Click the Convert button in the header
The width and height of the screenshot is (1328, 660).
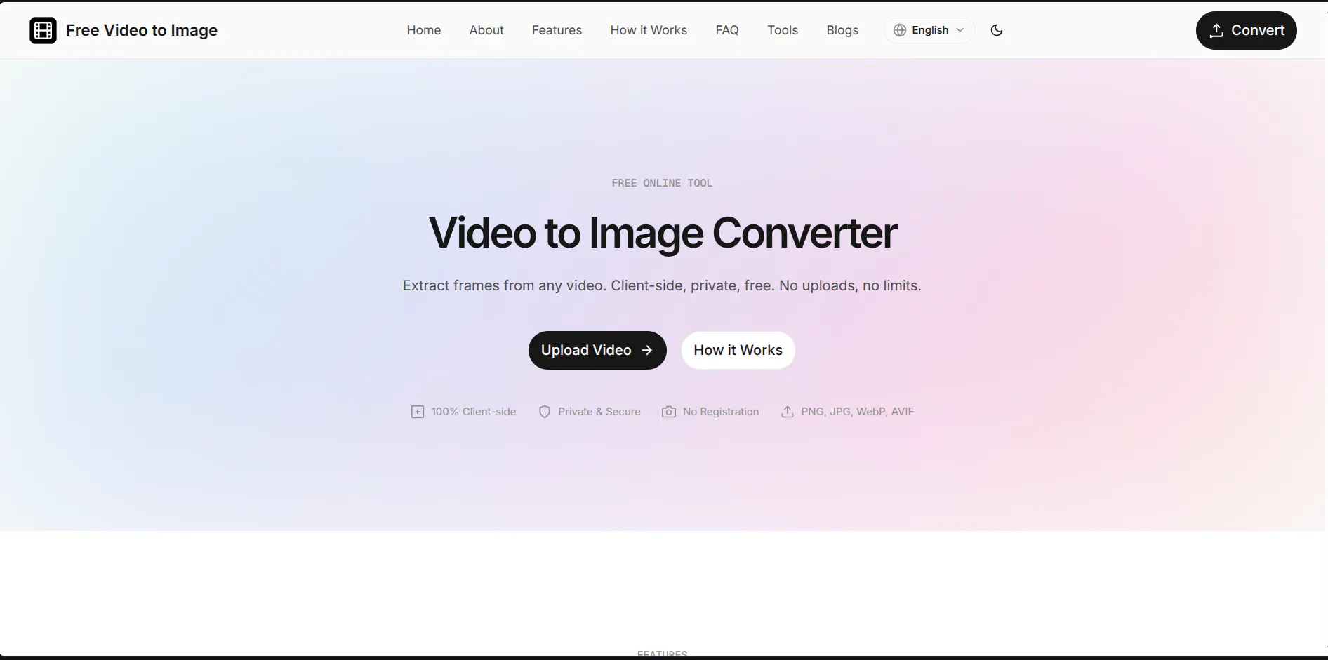[1246, 30]
